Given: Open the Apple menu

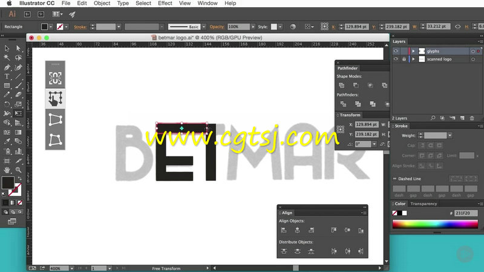Looking at the screenshot, I should (x=9, y=3).
